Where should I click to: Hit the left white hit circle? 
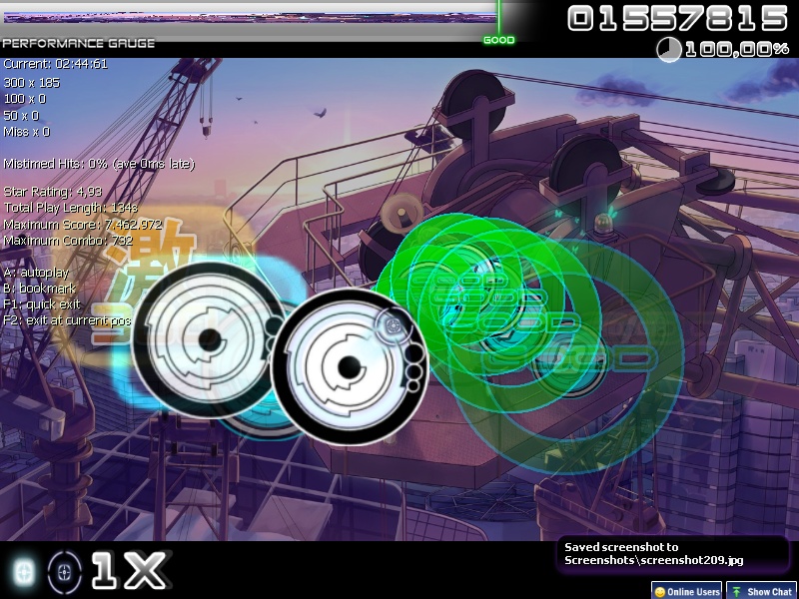tap(209, 339)
